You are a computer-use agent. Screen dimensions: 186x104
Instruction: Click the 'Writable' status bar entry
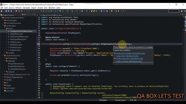tap(103, 100)
